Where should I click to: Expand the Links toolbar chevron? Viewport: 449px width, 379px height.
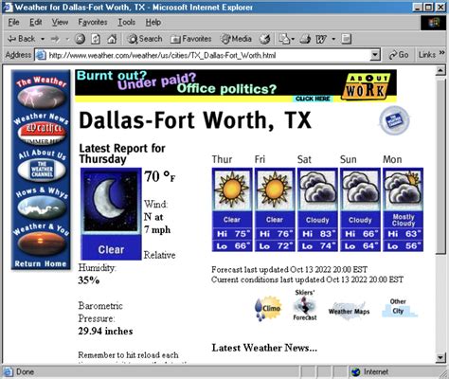441,52
